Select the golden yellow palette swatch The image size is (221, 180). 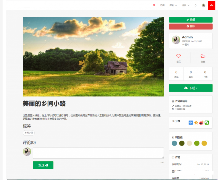204,143
